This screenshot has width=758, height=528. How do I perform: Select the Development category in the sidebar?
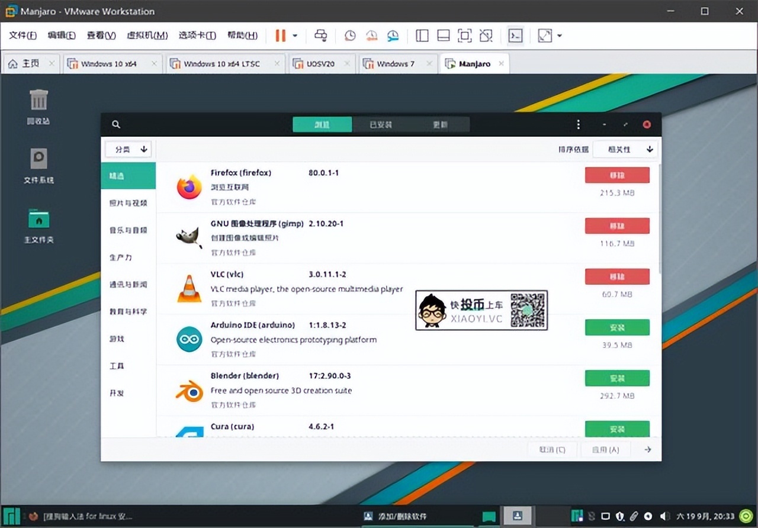[x=129, y=393]
